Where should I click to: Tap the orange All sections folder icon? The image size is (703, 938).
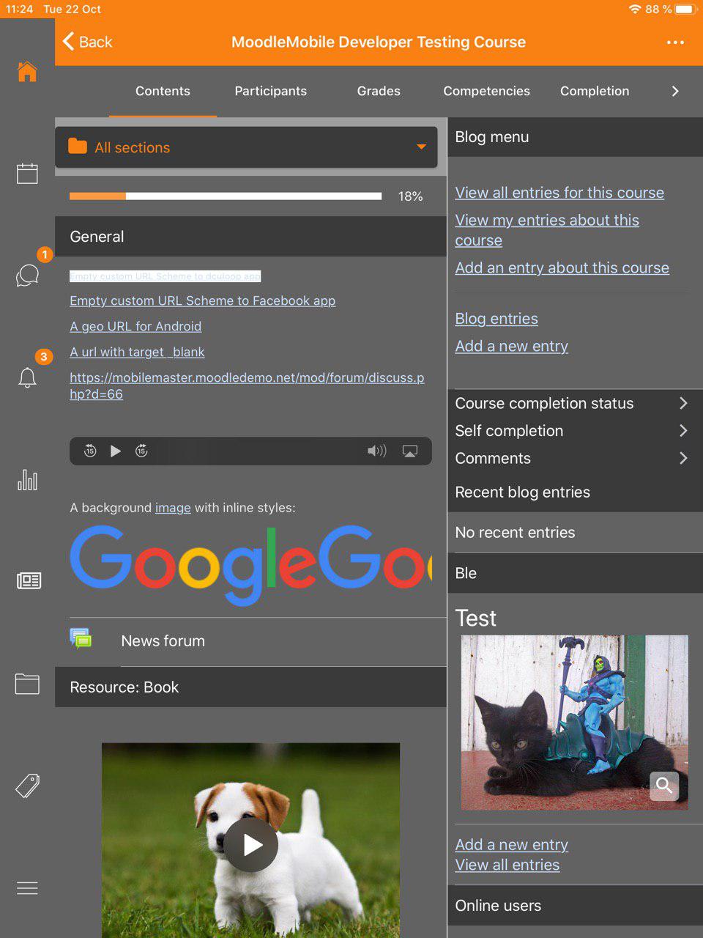coord(78,147)
